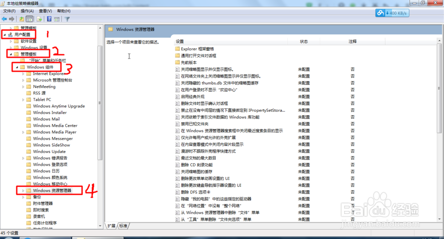Expand the Microsoft 管理控制台 node
444x239 pixels.
(x=23, y=80)
